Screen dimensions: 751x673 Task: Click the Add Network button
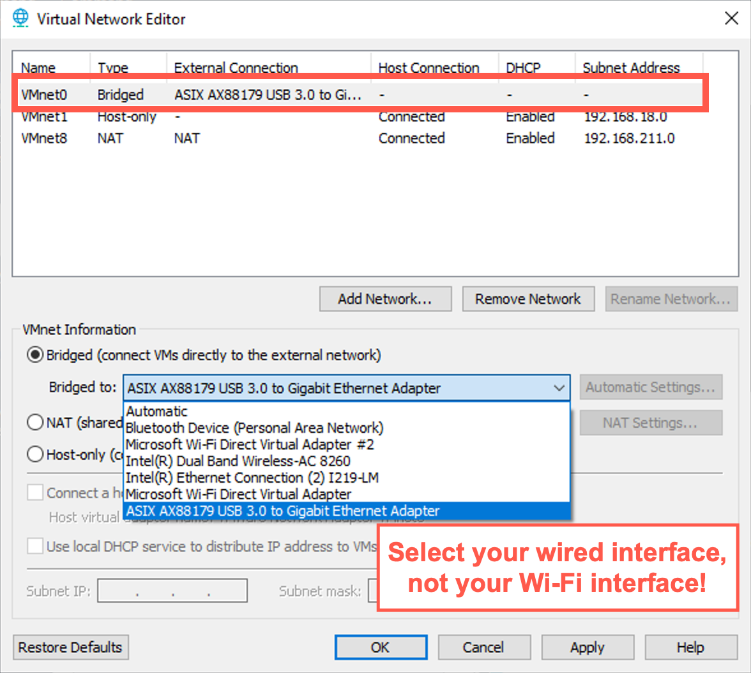tap(385, 299)
